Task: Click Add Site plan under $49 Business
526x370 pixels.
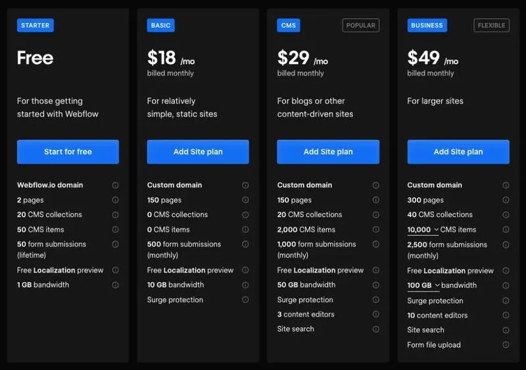Action: pyautogui.click(x=458, y=152)
